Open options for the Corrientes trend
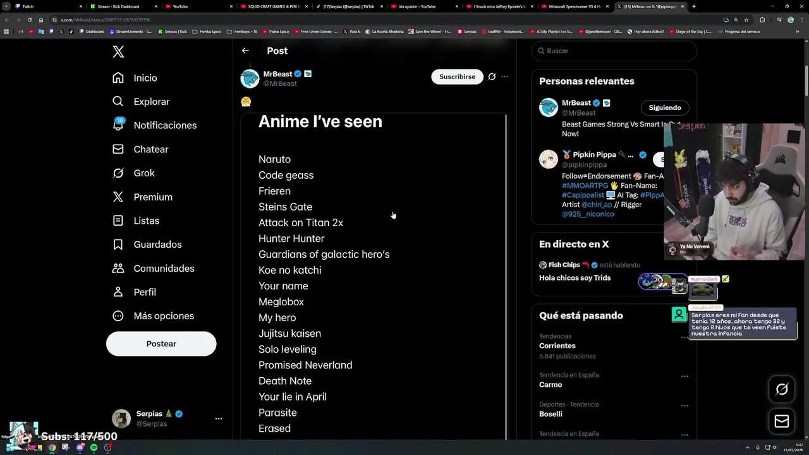 pos(684,337)
